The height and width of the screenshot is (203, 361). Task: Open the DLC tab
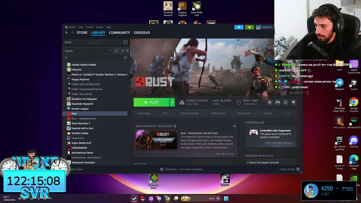[165, 113]
